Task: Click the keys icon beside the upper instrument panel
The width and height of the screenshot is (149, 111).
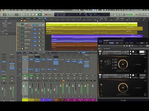Action: coord(101,61)
